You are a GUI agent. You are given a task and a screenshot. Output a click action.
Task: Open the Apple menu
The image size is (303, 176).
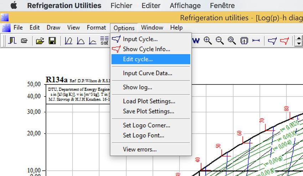tap(14, 6)
